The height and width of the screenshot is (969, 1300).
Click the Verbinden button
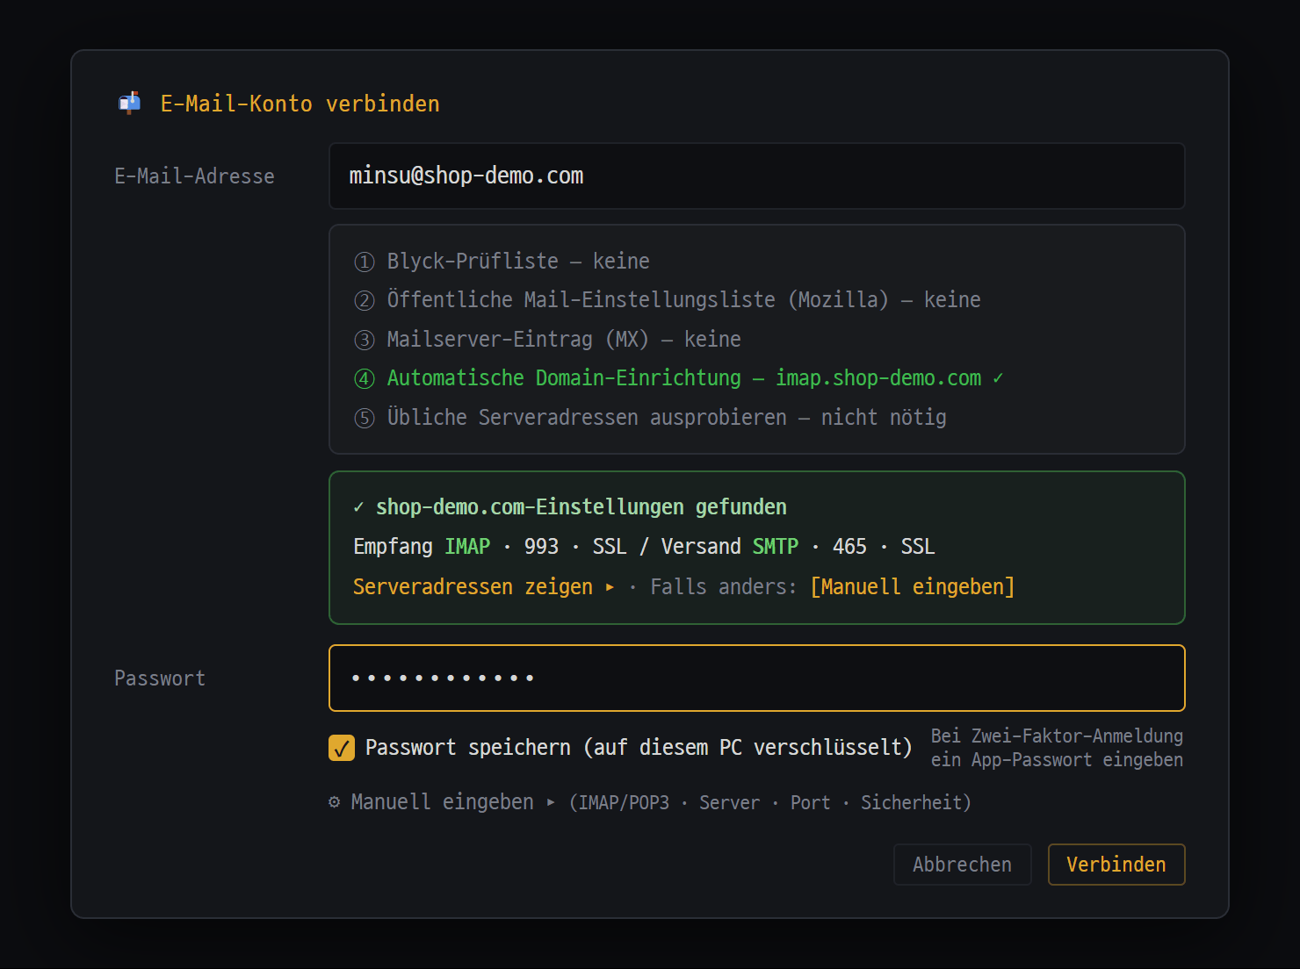(x=1116, y=865)
